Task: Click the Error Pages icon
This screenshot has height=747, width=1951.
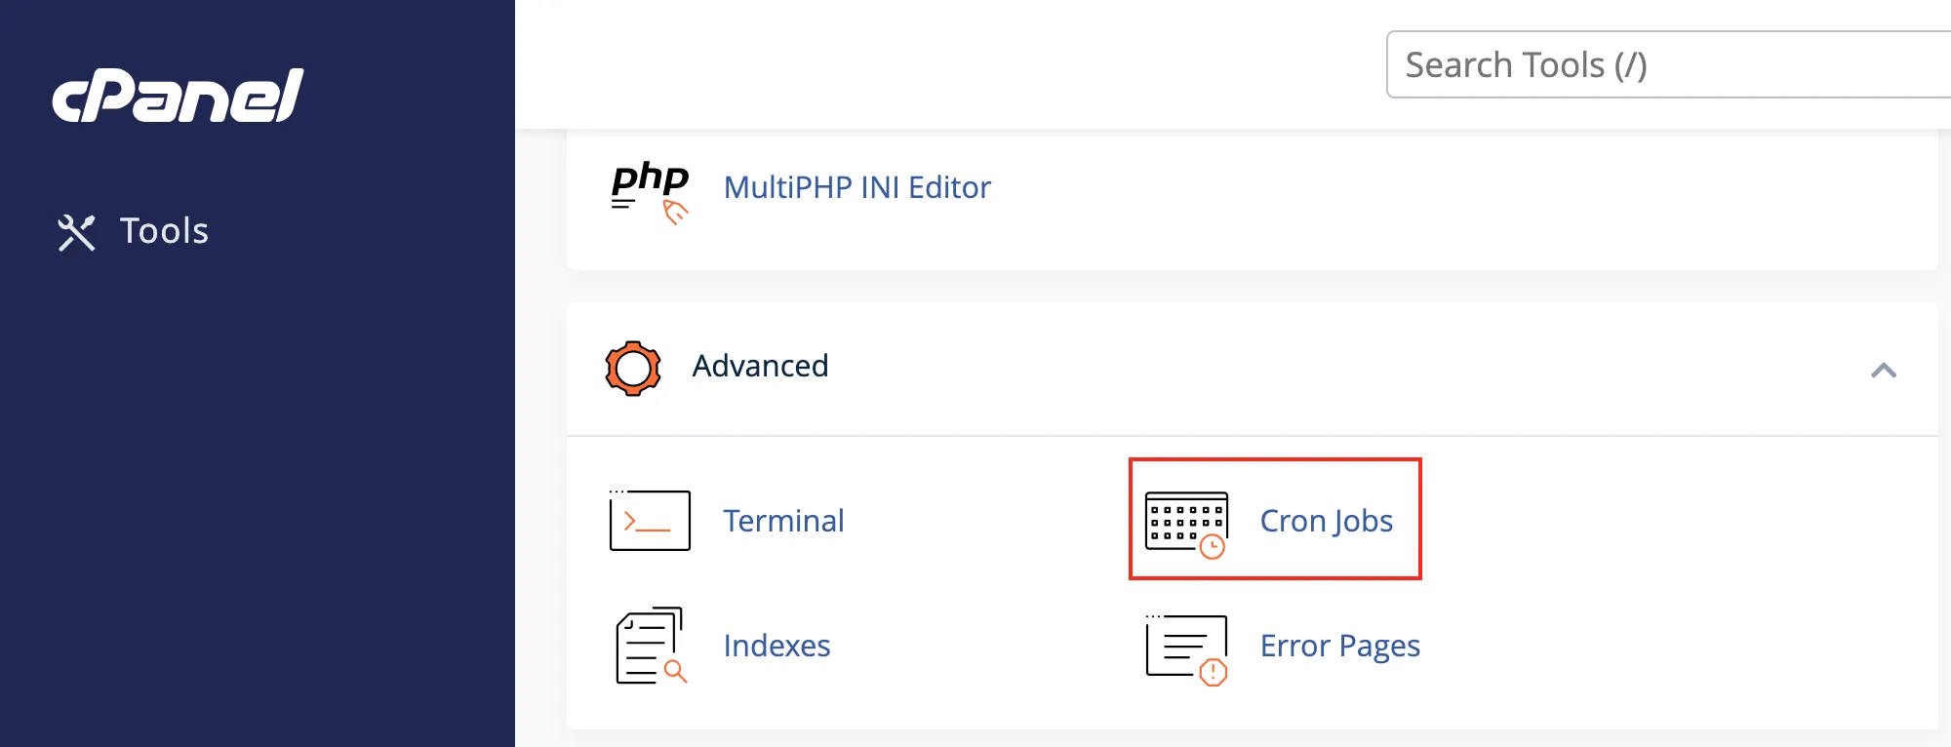Action: click(x=1186, y=649)
